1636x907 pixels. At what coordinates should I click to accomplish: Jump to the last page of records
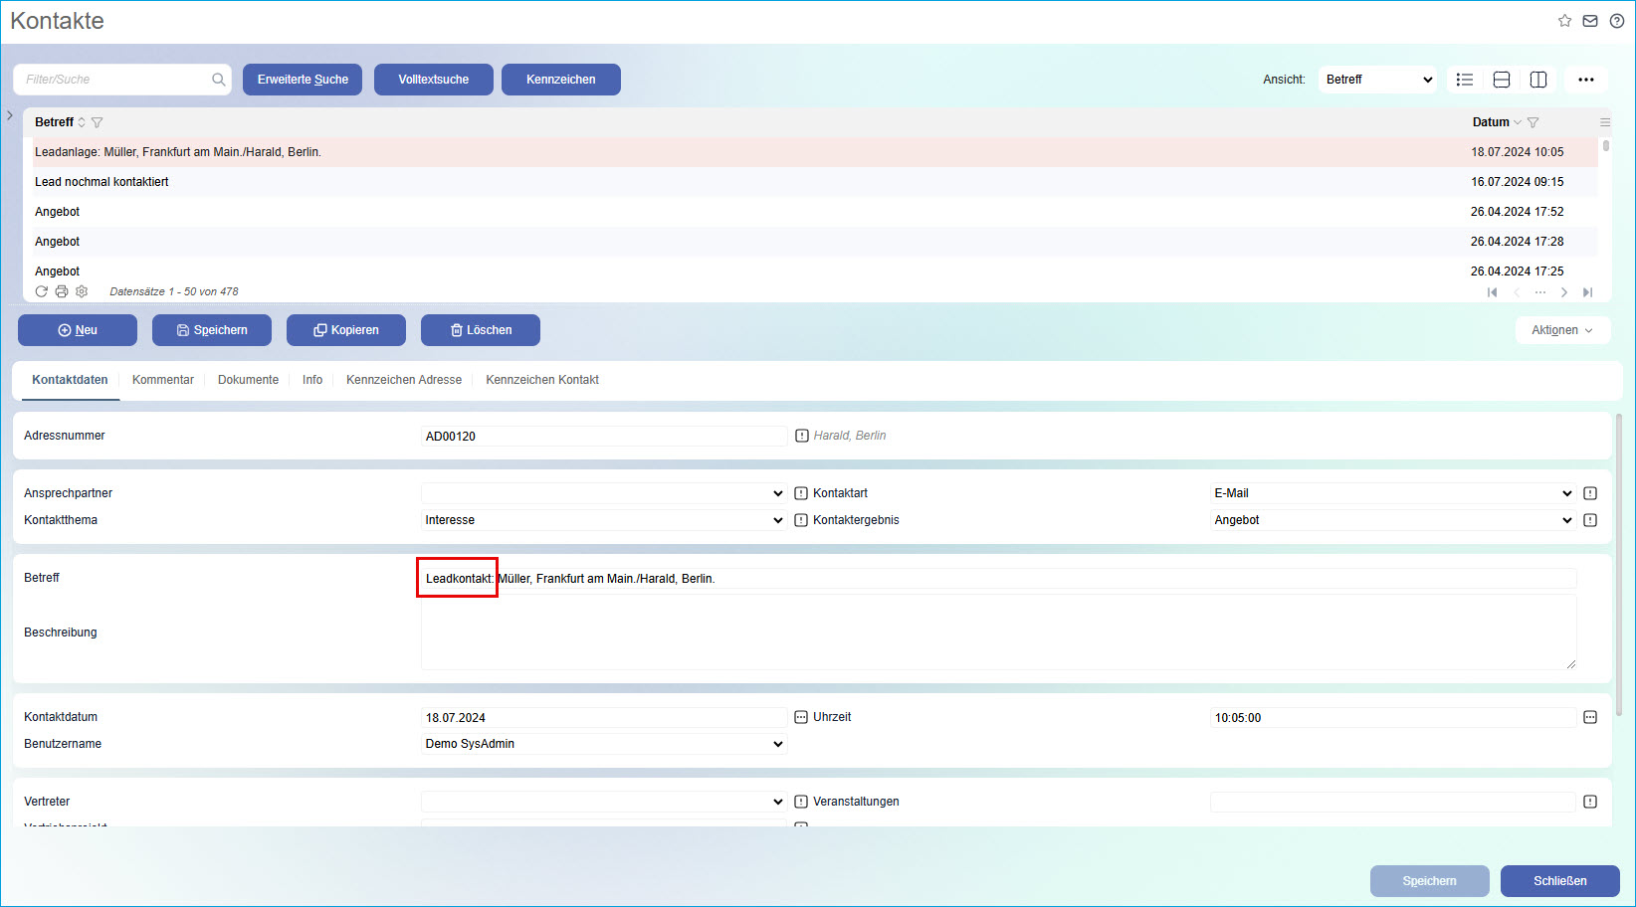point(1588,292)
